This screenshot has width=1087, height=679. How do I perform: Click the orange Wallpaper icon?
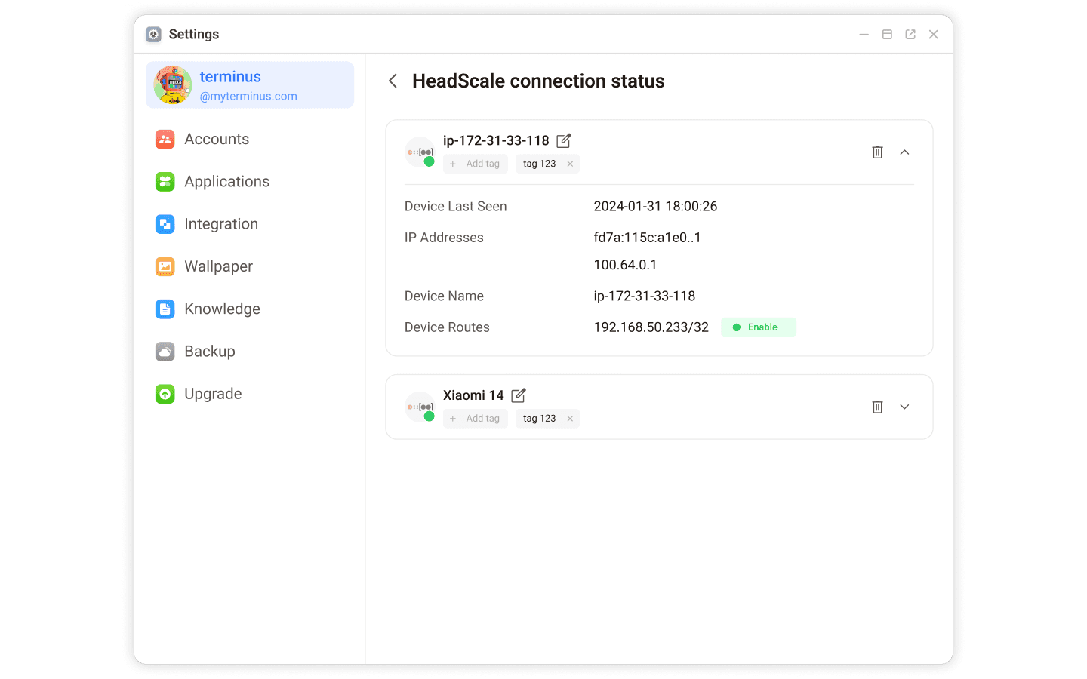[x=165, y=266]
